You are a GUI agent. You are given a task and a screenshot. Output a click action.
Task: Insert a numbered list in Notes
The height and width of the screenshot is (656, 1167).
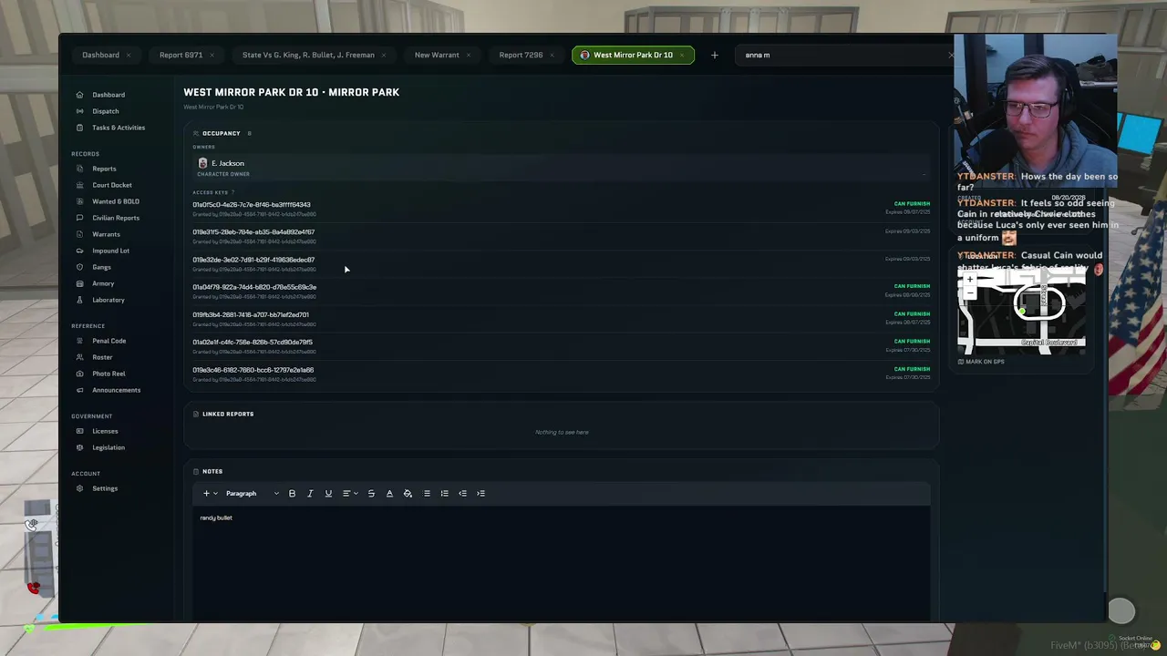pos(445,494)
